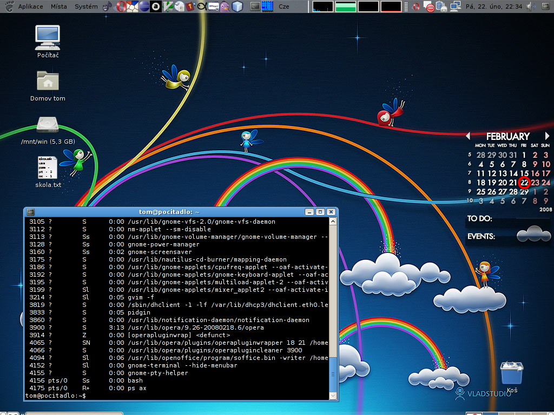Viewport: 554px width, 415px height.
Task: Select February 25 in the calendar
Action: [481, 192]
